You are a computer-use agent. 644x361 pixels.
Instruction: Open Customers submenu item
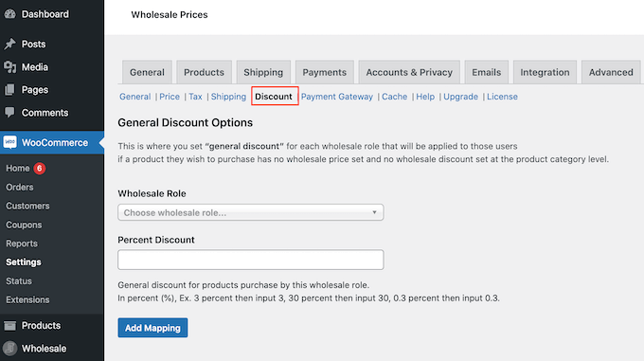coord(27,206)
